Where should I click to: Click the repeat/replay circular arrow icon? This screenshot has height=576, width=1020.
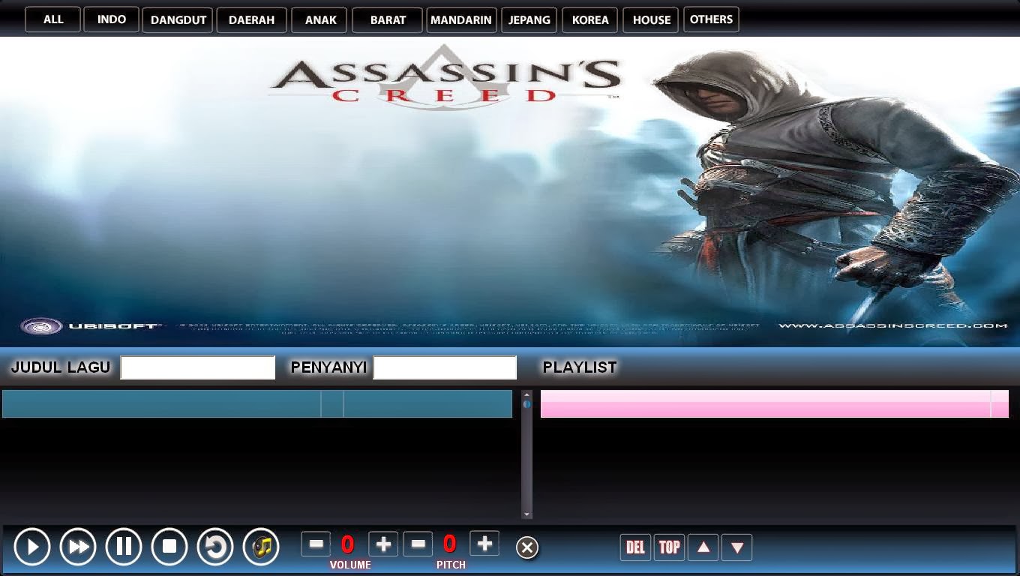tap(215, 546)
